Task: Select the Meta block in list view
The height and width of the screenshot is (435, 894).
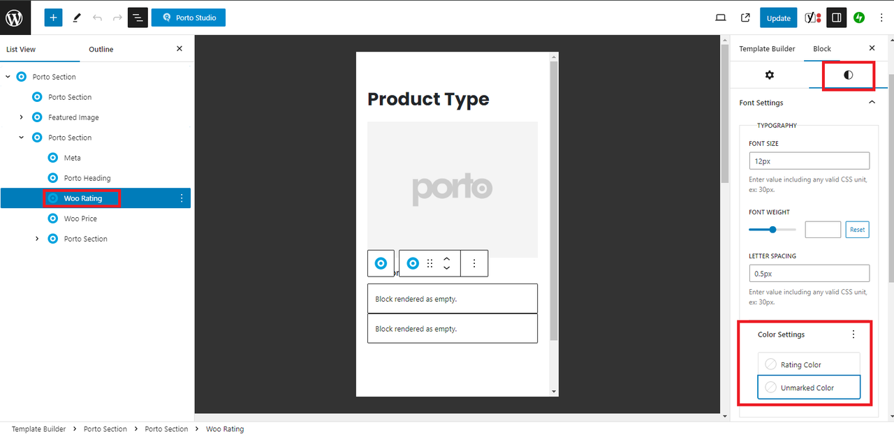Action: [72, 158]
